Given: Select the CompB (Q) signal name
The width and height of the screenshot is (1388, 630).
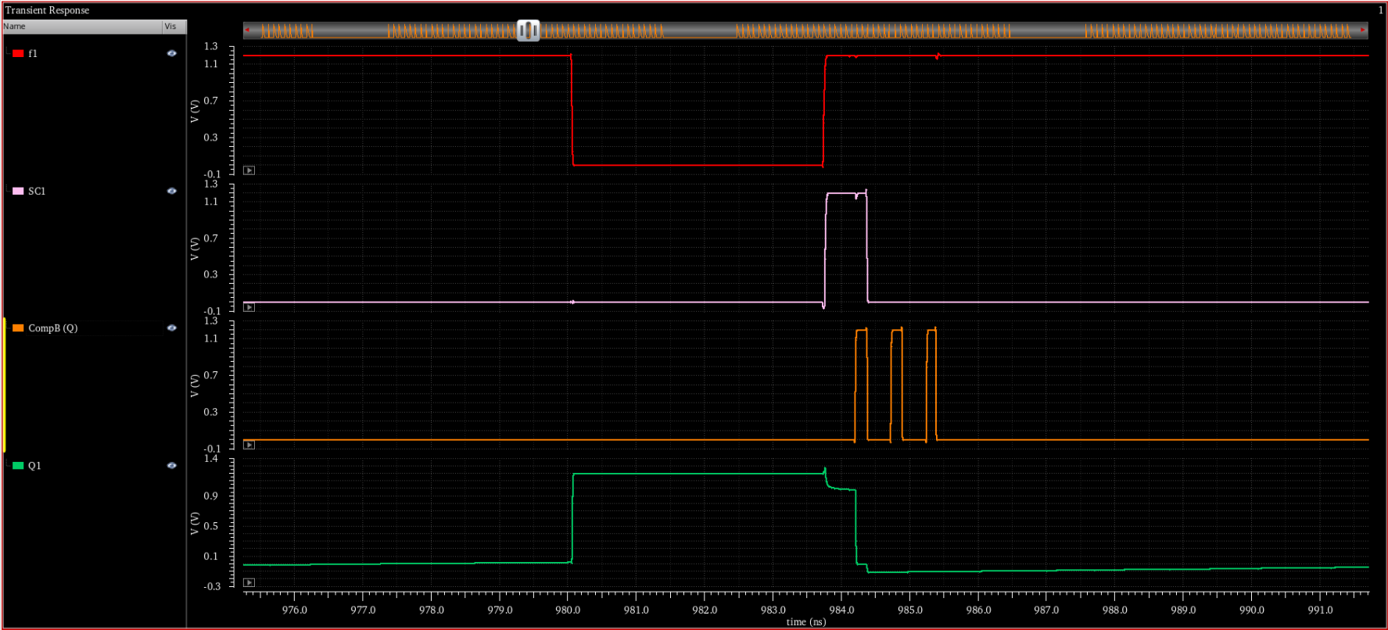Looking at the screenshot, I should pos(53,328).
